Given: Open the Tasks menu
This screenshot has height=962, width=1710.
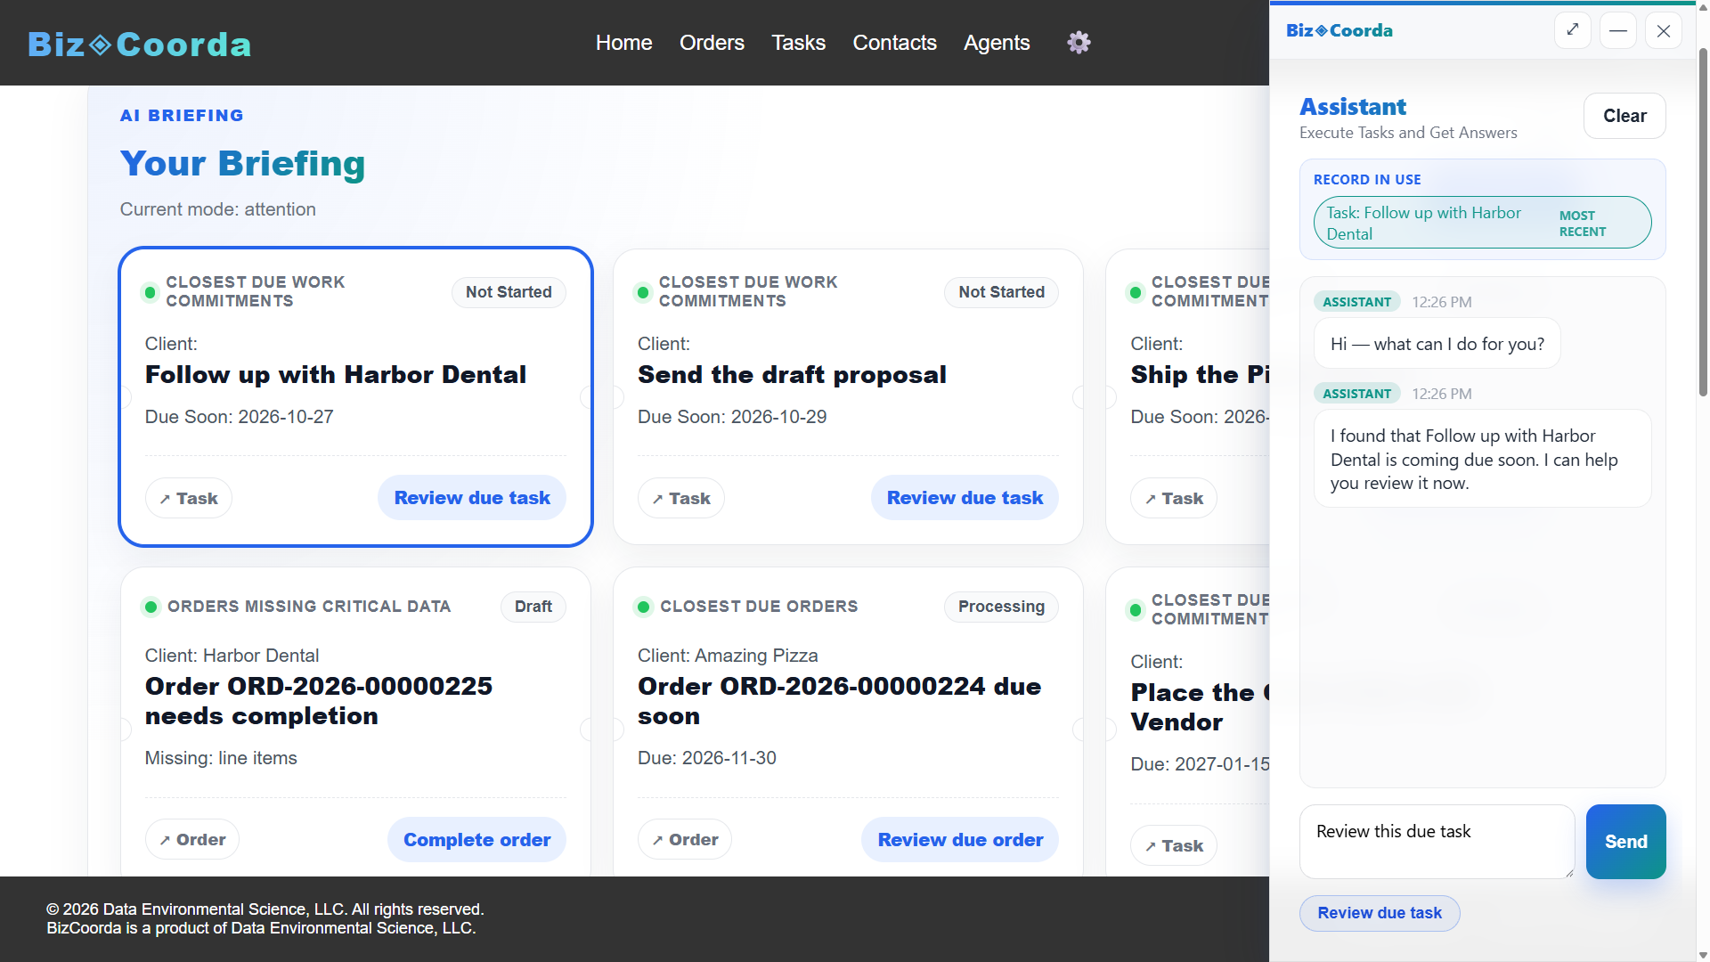Looking at the screenshot, I should [798, 42].
